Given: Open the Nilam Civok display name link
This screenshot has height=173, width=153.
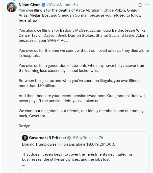Looking at the screenshot, I should (30, 5).
